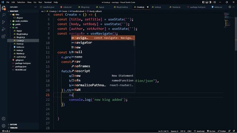Select nfn namedFunction snippet suggestion
237x133 pixels.
tap(103, 81)
